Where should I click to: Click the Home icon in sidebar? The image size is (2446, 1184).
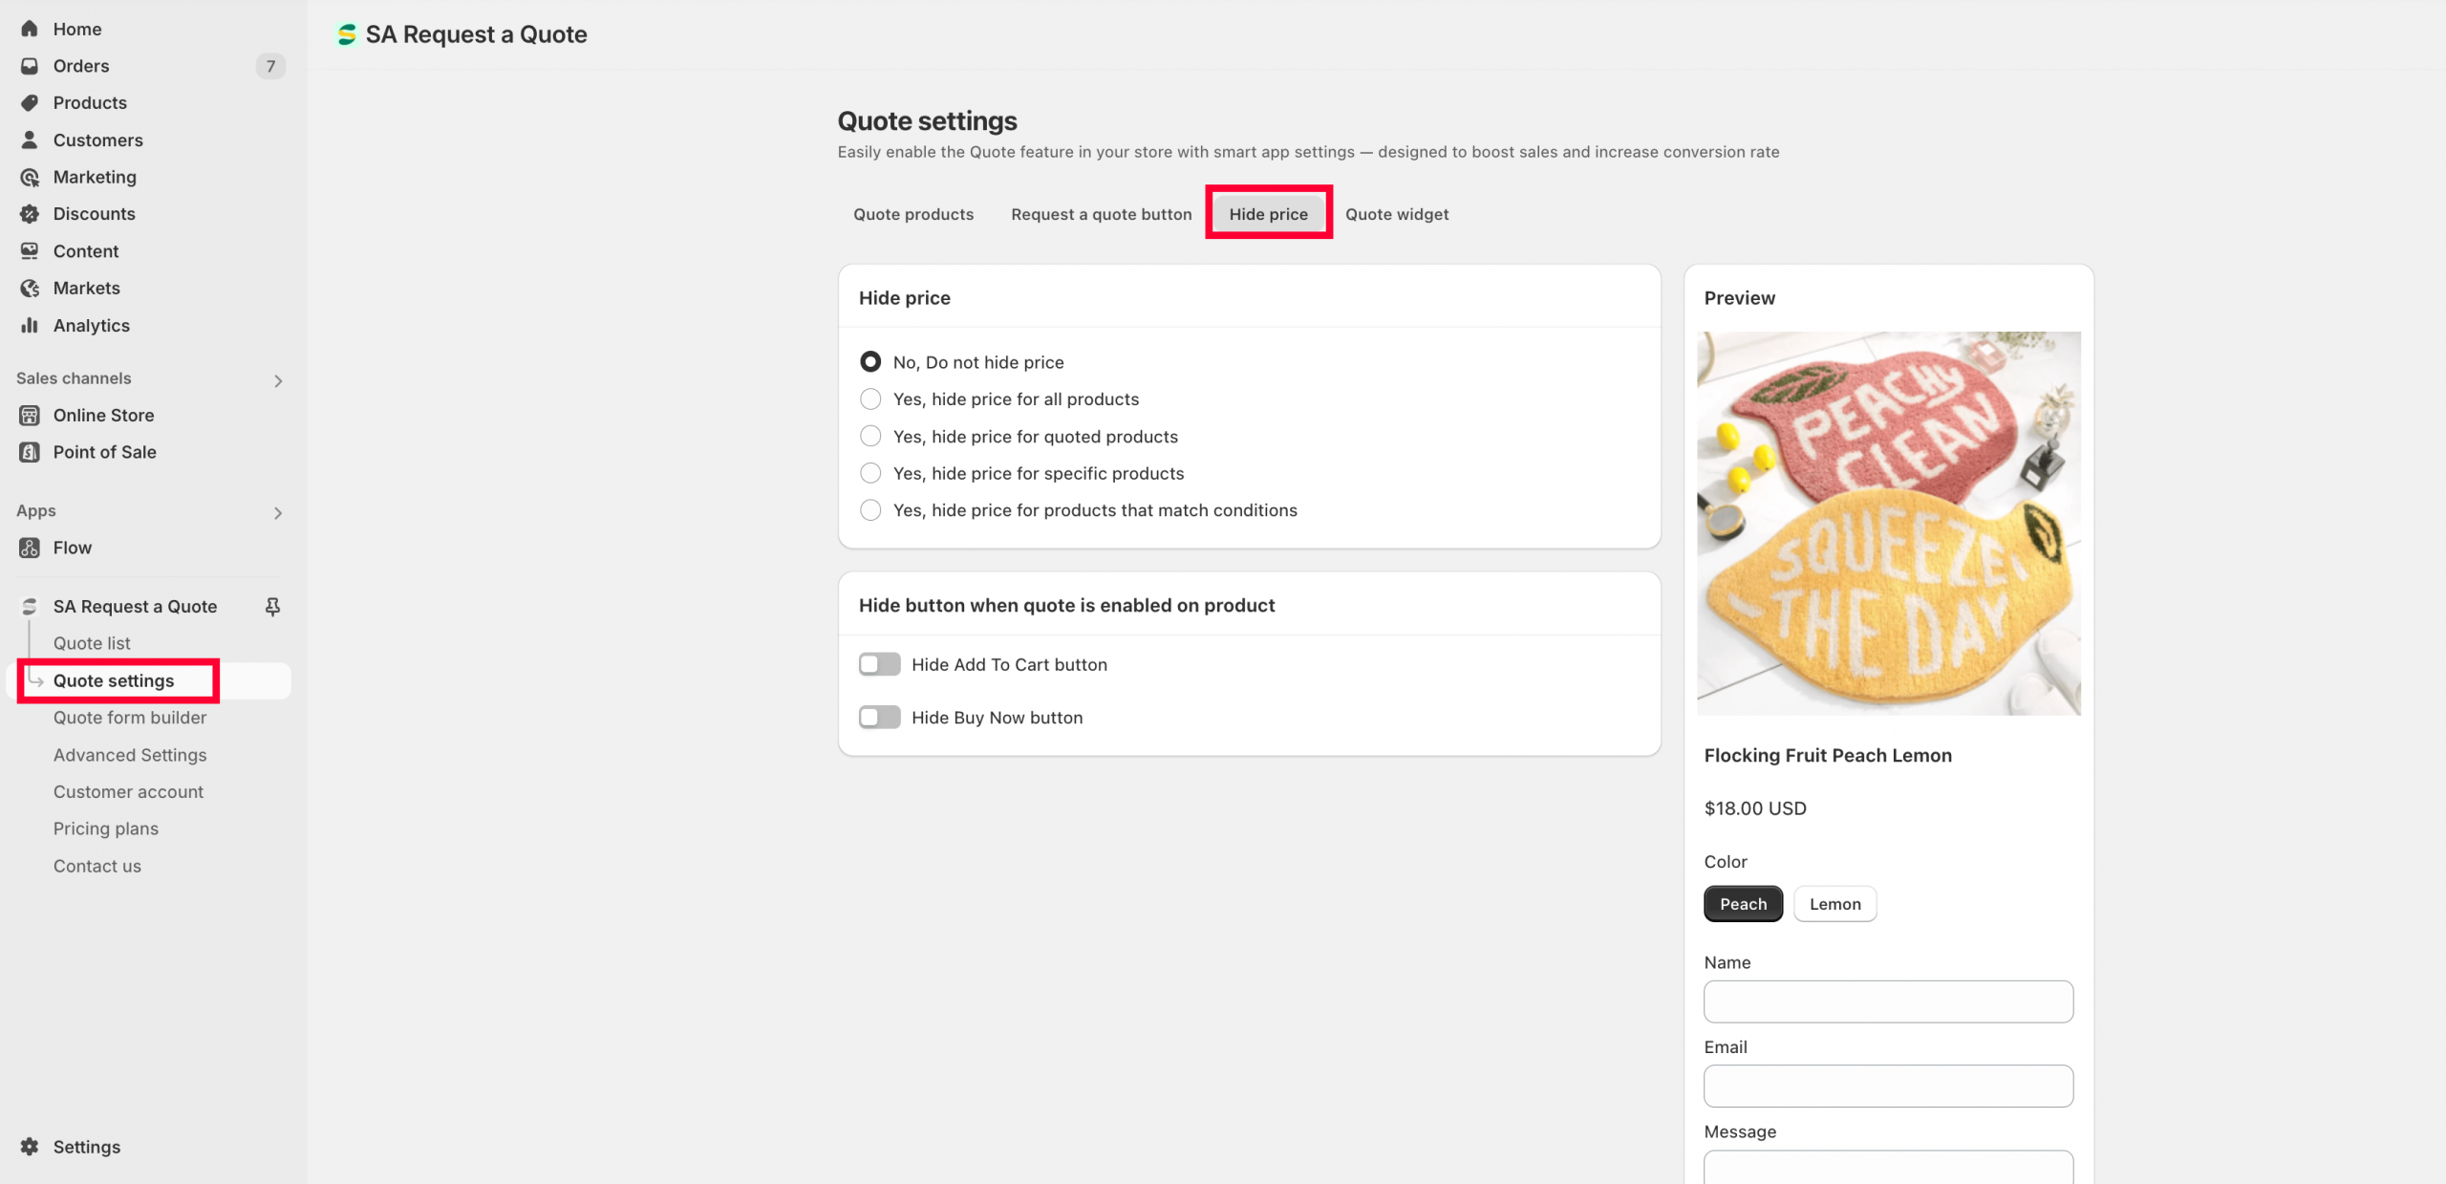(30, 29)
